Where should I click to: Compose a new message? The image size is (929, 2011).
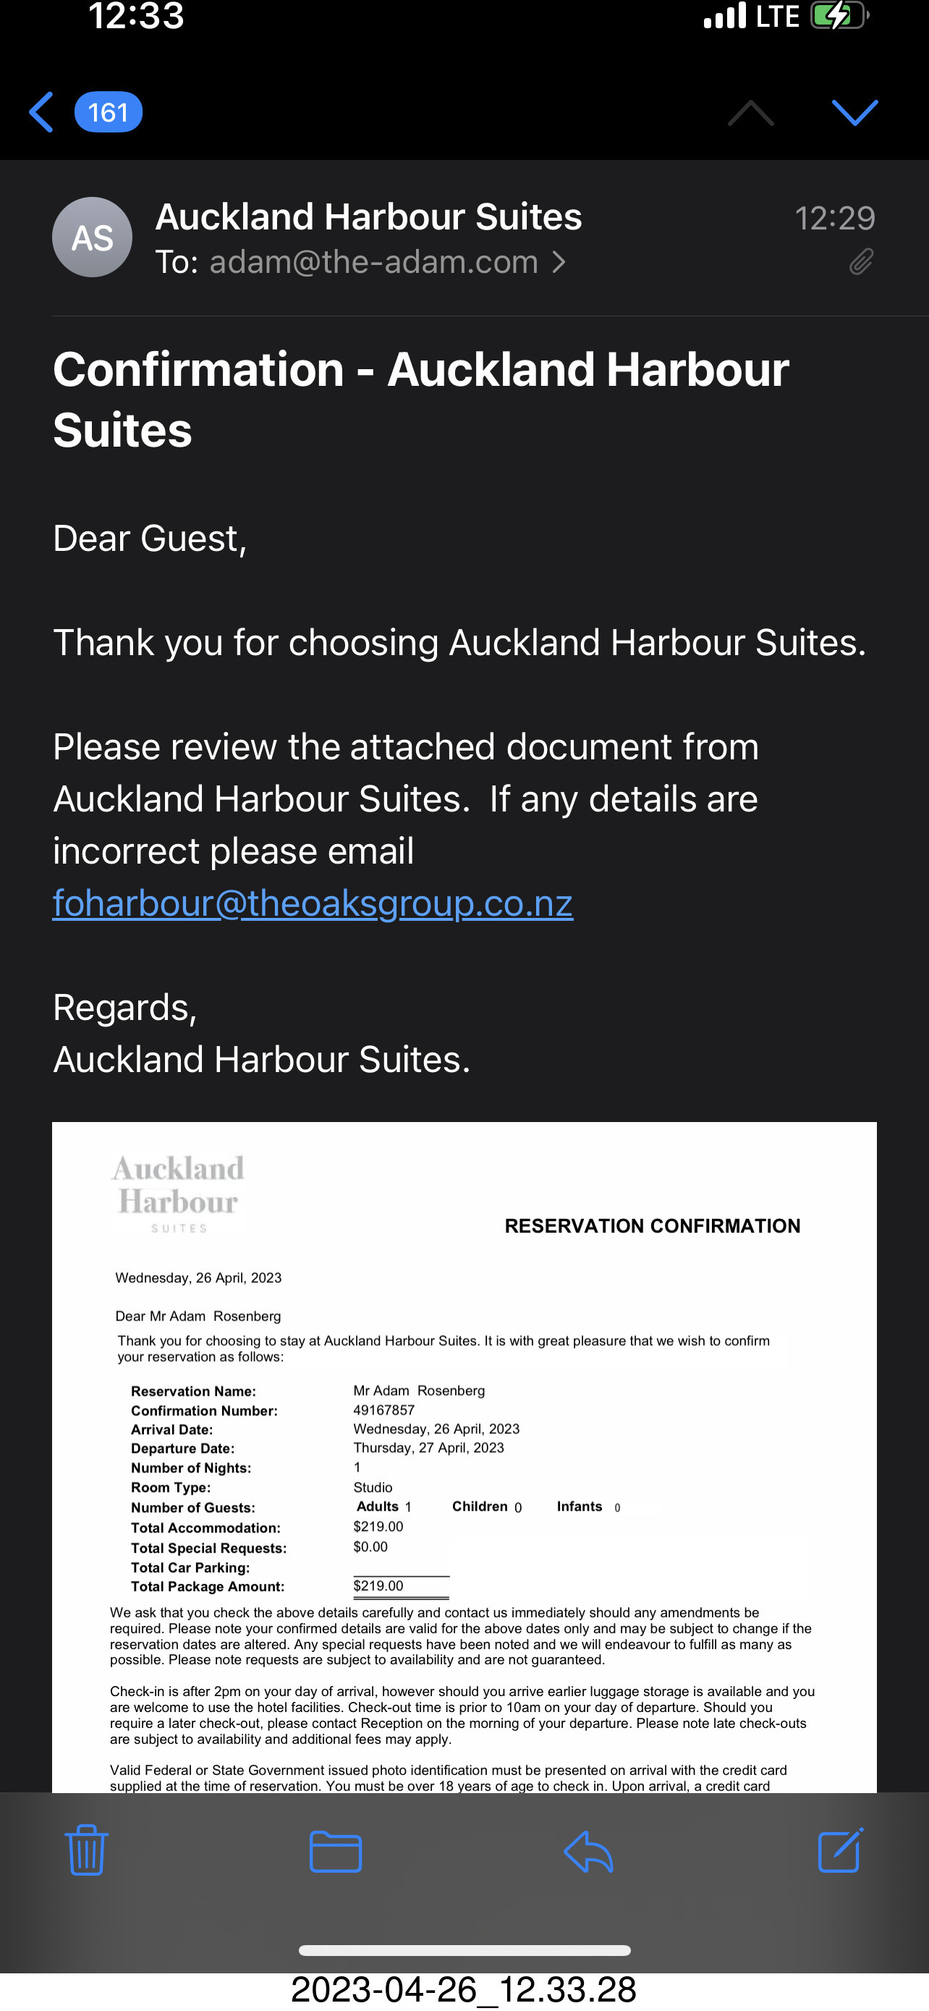click(840, 1850)
